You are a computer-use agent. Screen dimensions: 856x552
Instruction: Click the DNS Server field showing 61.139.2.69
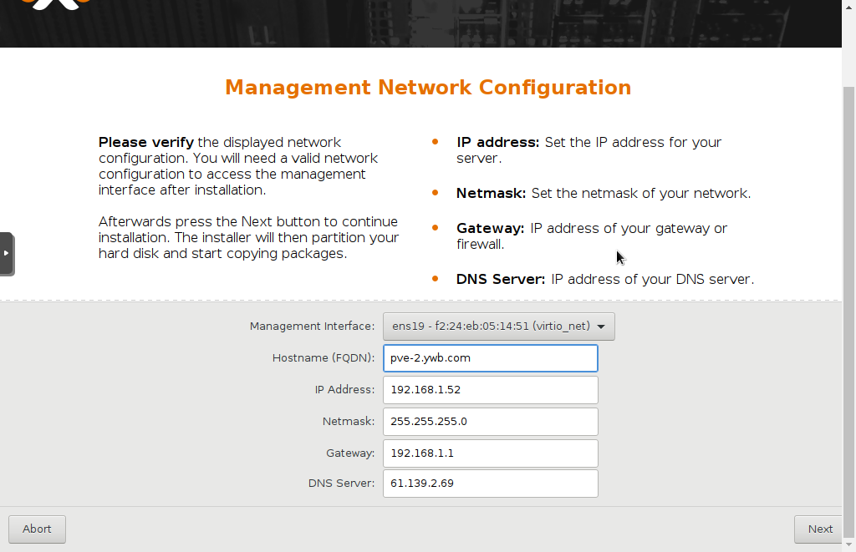[x=490, y=483]
